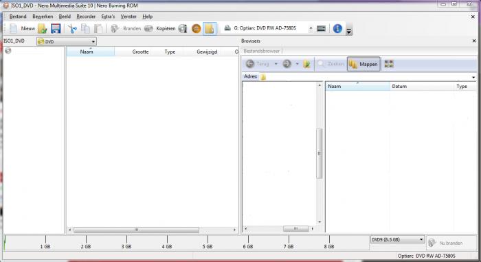This screenshot has width=481, height=262.
Task: Click the disc info icon after Kopiëren
Action: pyautogui.click(x=183, y=29)
